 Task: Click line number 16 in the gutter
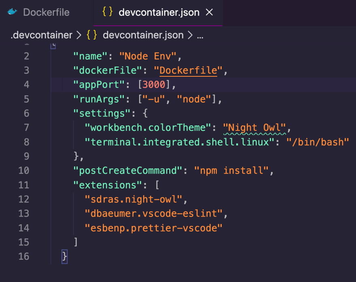click(24, 257)
